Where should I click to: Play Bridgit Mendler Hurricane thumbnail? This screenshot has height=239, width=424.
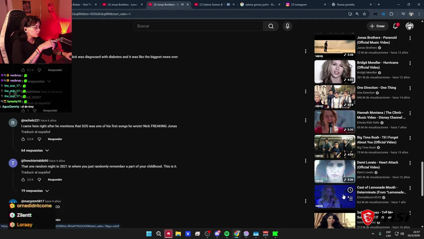335,72
